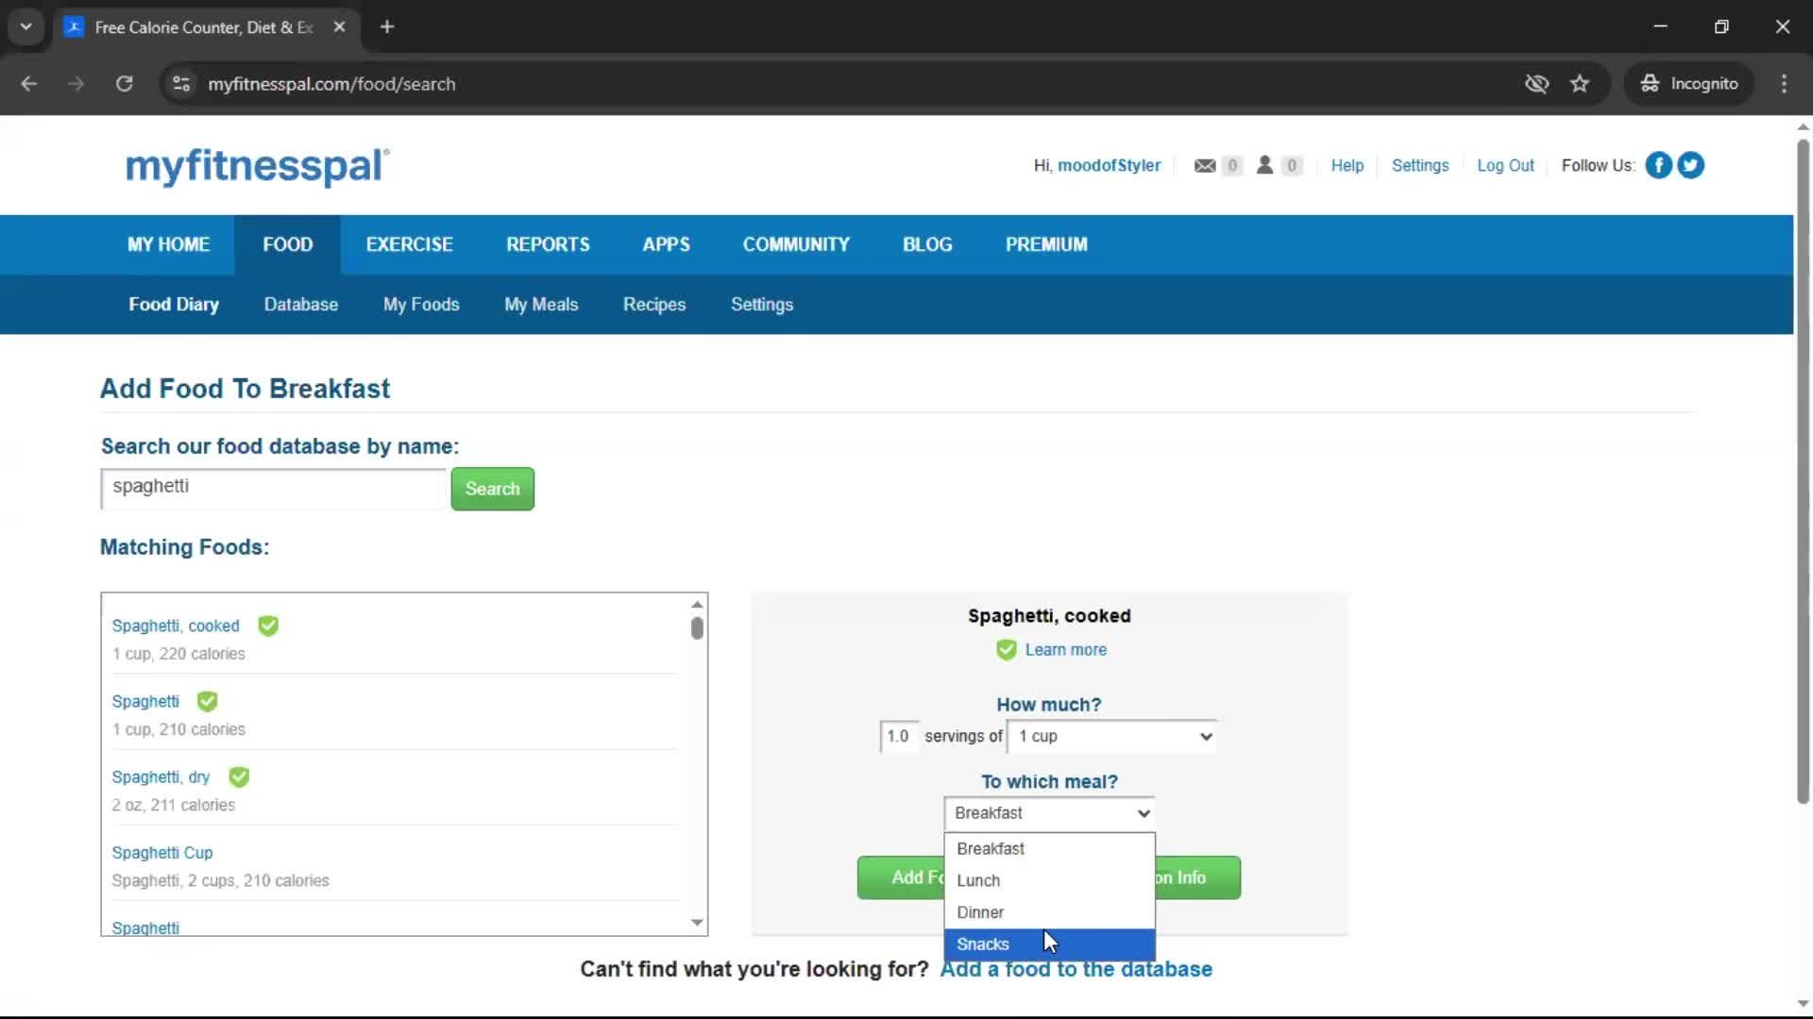Screen dimensions: 1813x1019
Task: Go to the PREMIUM tab
Action: [1046, 244]
